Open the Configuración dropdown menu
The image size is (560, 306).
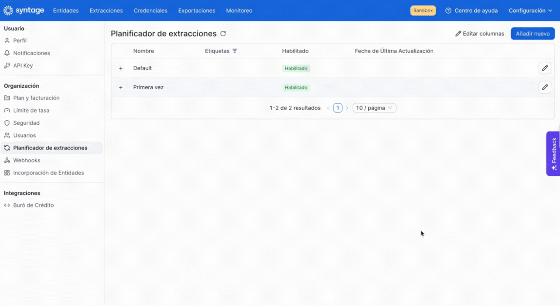[530, 11]
